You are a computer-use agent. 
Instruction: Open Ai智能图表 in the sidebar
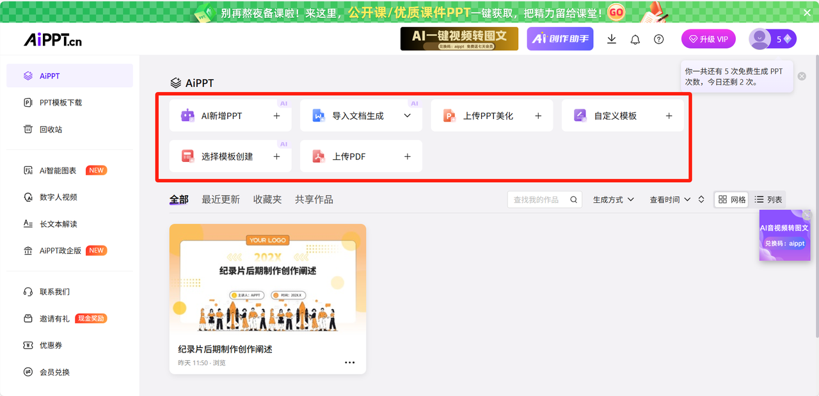pyautogui.click(x=70, y=170)
